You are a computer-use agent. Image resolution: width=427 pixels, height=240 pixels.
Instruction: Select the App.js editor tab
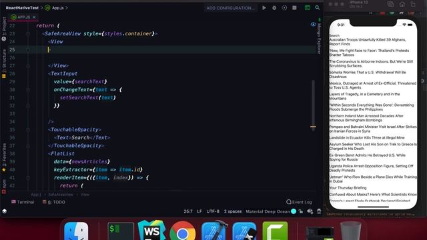click(23, 17)
